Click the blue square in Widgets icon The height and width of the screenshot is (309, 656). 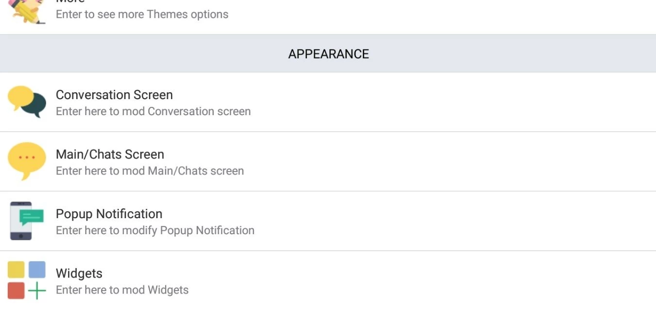pyautogui.click(x=37, y=270)
